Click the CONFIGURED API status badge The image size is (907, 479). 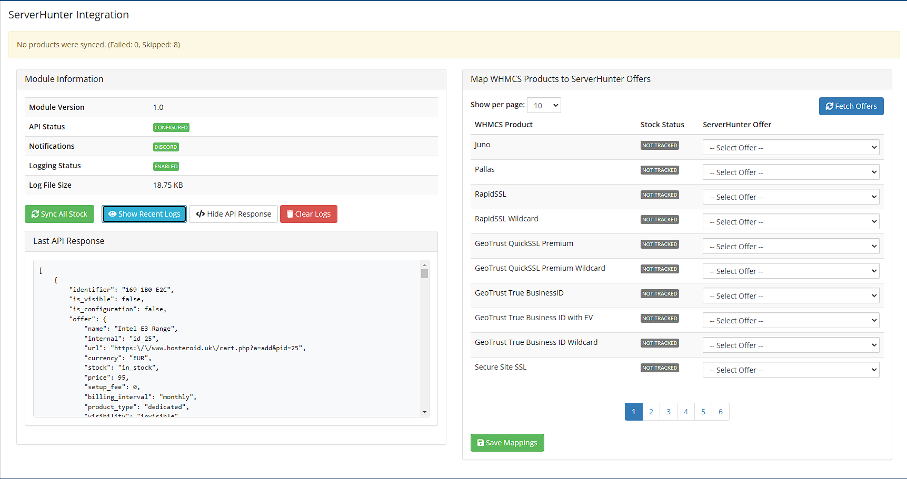pyautogui.click(x=171, y=127)
